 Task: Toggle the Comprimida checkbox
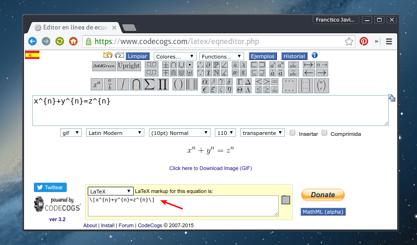(x=324, y=133)
